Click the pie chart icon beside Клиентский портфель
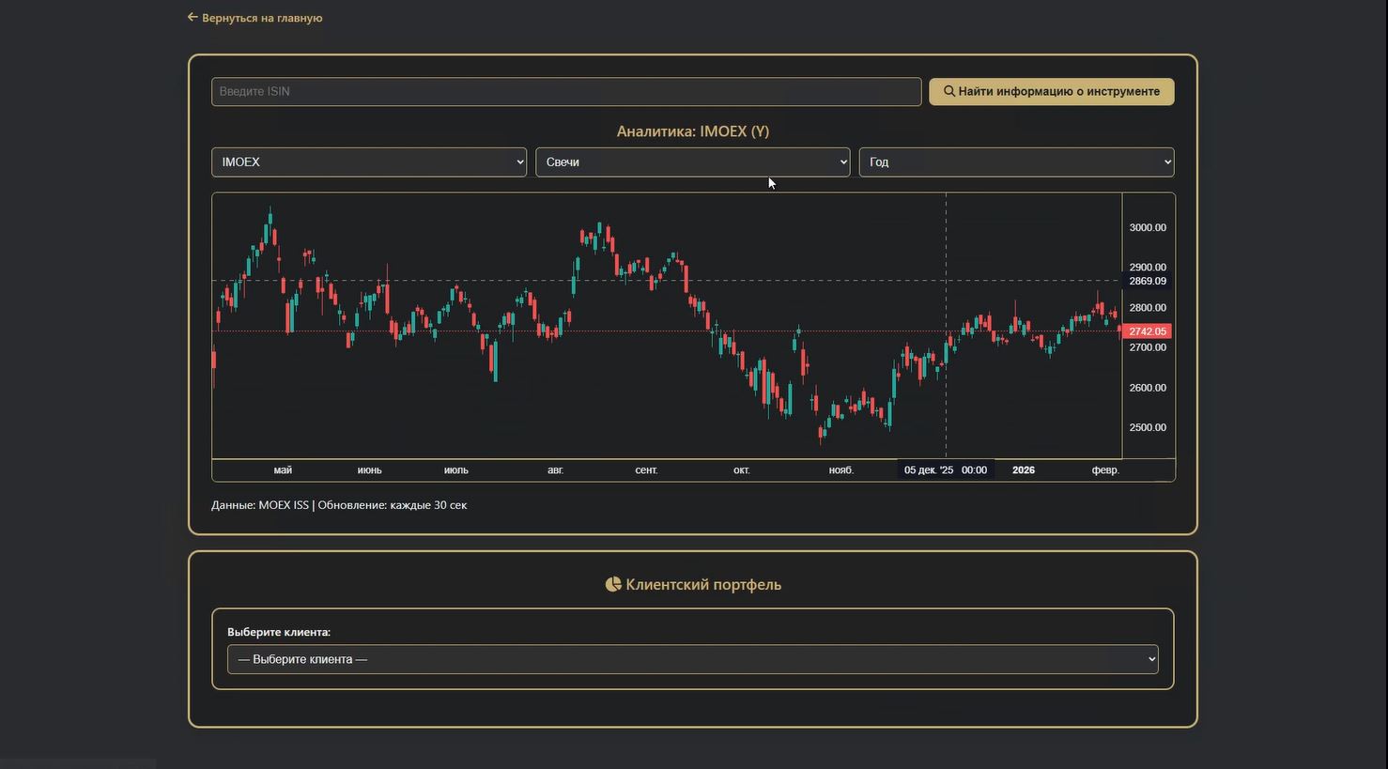The height and width of the screenshot is (769, 1388). (x=613, y=584)
